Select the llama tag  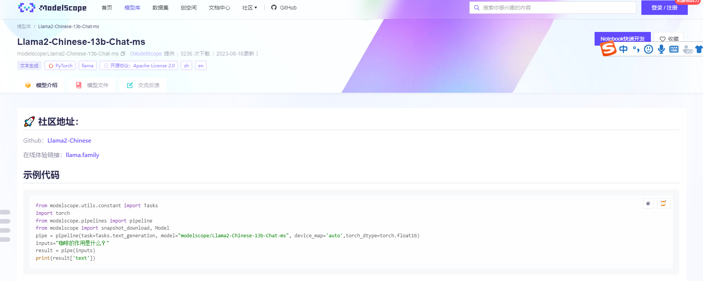coord(87,65)
